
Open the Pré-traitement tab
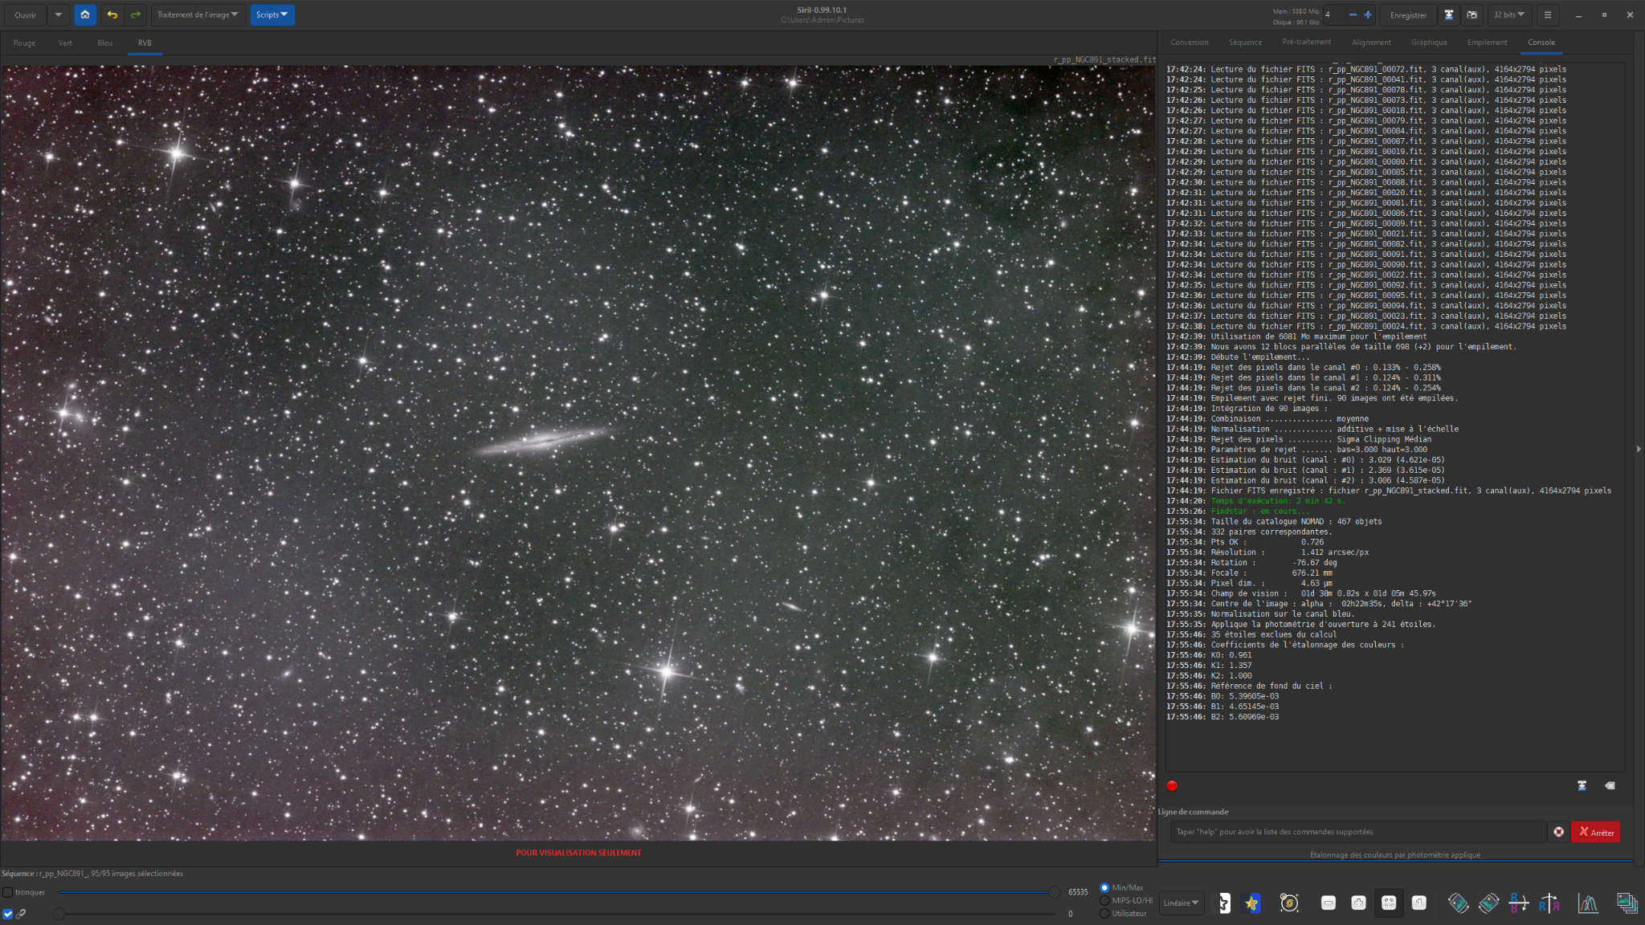click(x=1307, y=43)
